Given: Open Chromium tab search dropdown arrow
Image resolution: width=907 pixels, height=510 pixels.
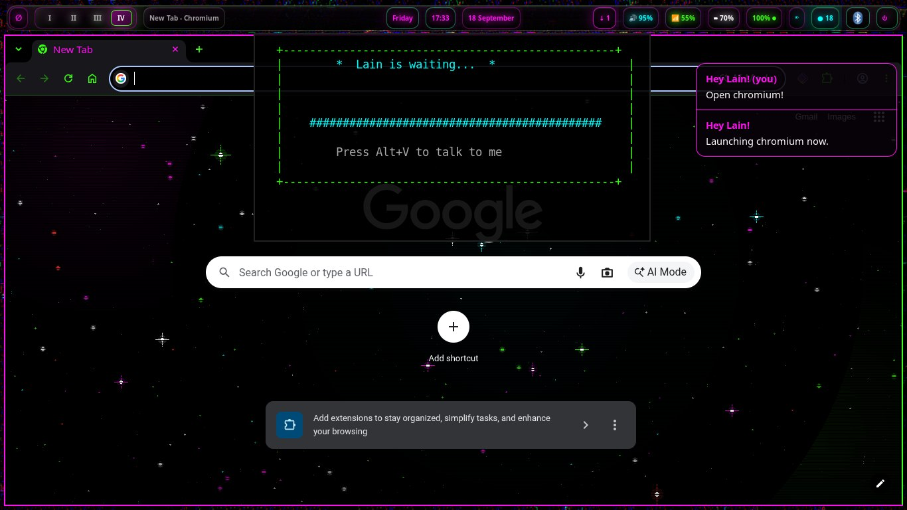Looking at the screenshot, I should (x=19, y=49).
